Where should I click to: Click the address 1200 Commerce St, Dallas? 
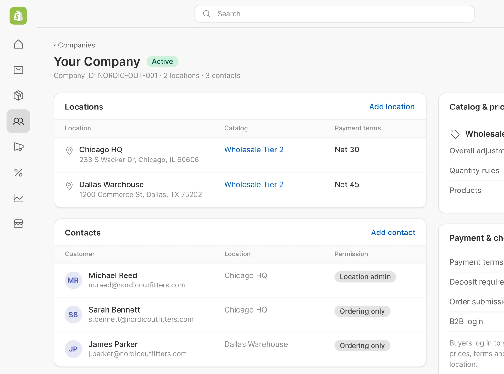[x=141, y=194]
